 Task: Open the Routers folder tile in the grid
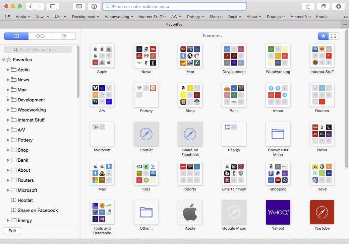[322, 95]
